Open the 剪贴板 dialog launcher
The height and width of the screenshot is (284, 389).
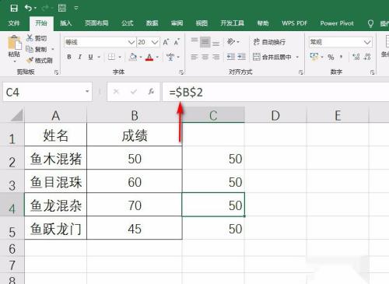(56, 72)
